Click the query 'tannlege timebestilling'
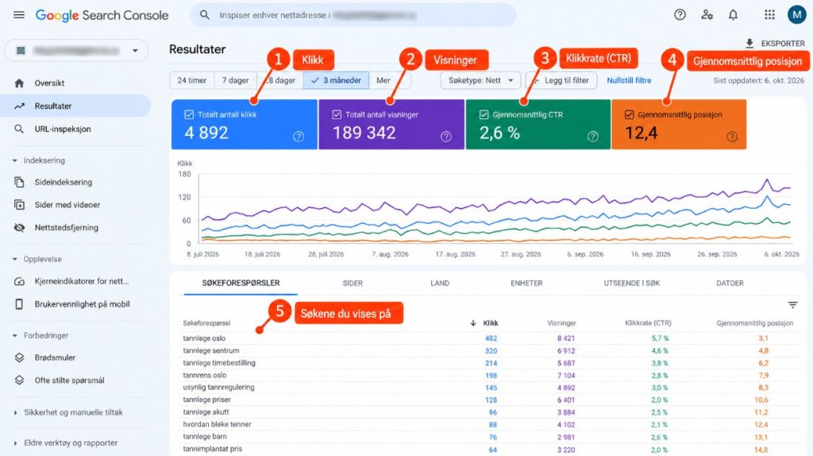Viewport: 813px width, 456px height. coord(219,363)
